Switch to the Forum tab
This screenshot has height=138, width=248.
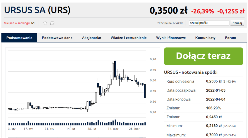pyautogui.click(x=230, y=38)
